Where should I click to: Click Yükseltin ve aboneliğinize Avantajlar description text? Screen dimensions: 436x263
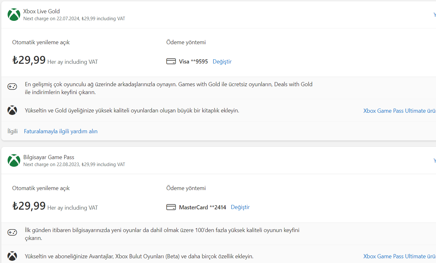click(139, 256)
